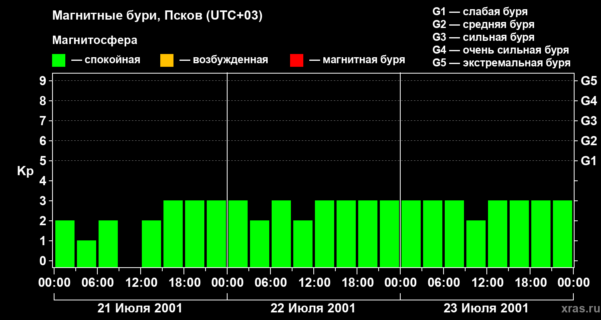This screenshot has height=320, width=601.
Task: Click the Kp value 5 on left axis
Action: 44,161
